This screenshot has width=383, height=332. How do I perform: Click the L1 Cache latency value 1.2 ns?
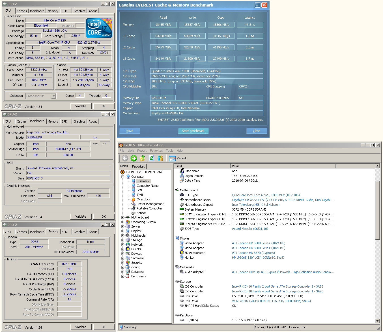pyautogui.click(x=250, y=36)
